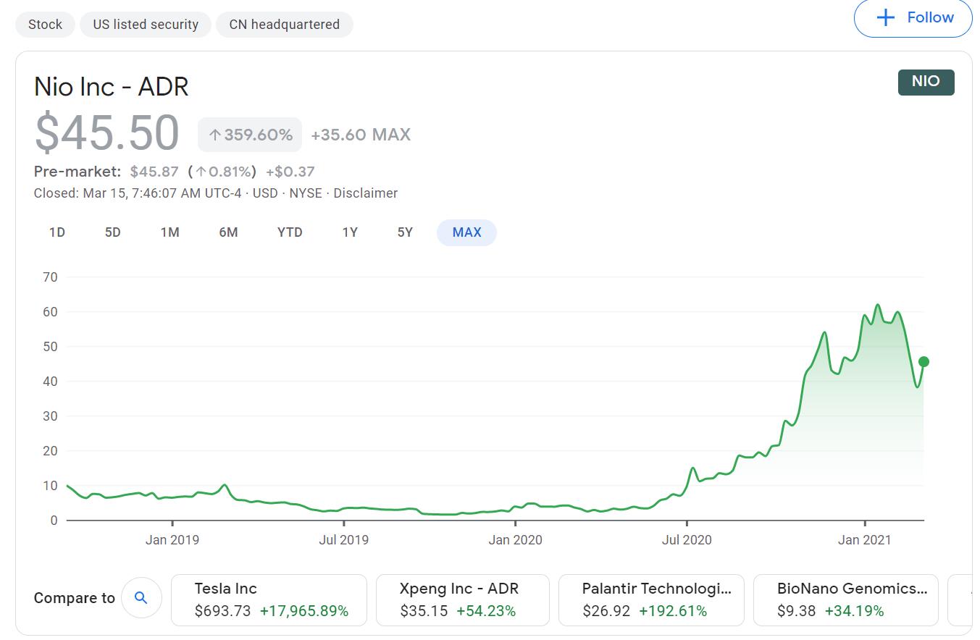Viewport: 980px width, 640px height.
Task: Select the 1D time range
Action: 57,232
